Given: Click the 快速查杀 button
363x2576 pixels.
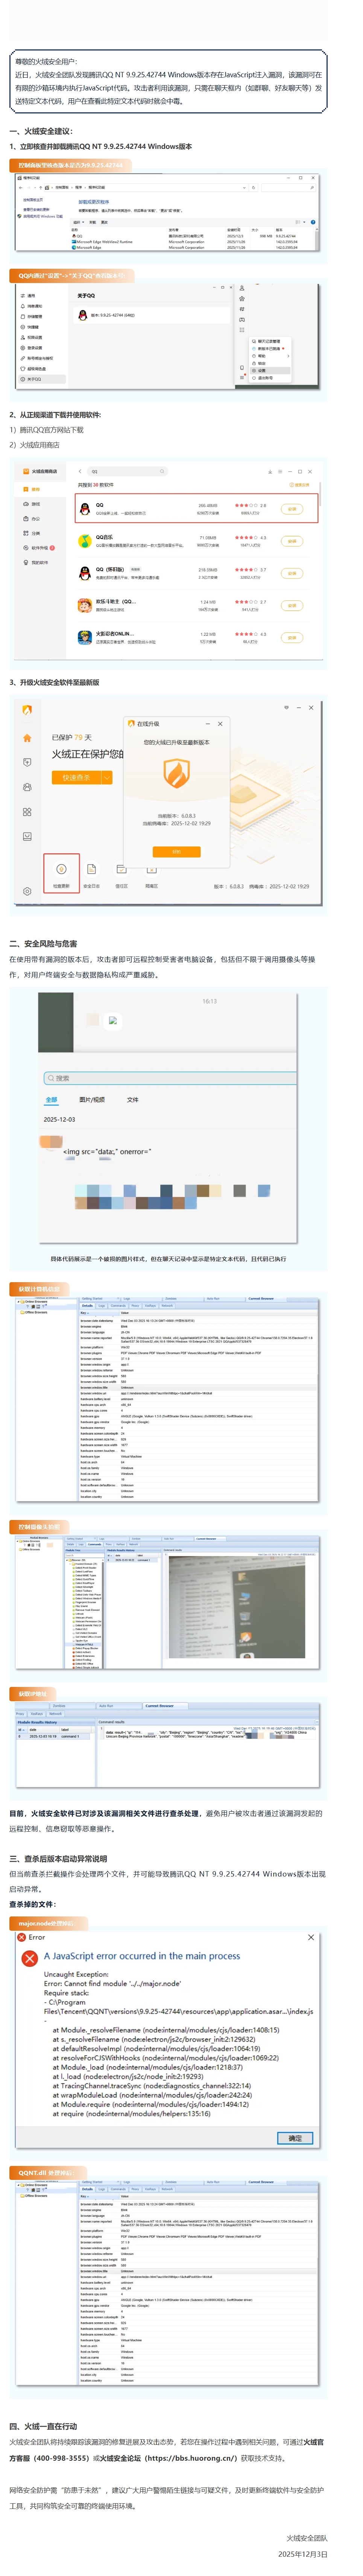Looking at the screenshot, I should click(x=76, y=777).
